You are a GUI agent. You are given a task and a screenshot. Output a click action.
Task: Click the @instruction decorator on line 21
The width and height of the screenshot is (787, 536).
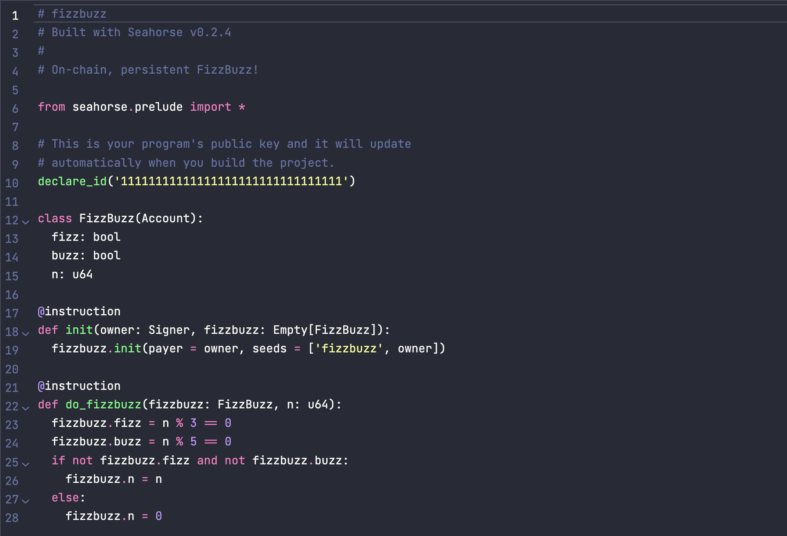click(x=79, y=386)
